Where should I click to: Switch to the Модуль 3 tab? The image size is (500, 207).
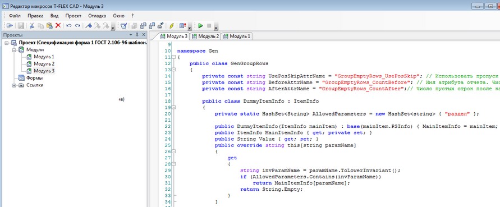pyautogui.click(x=174, y=36)
